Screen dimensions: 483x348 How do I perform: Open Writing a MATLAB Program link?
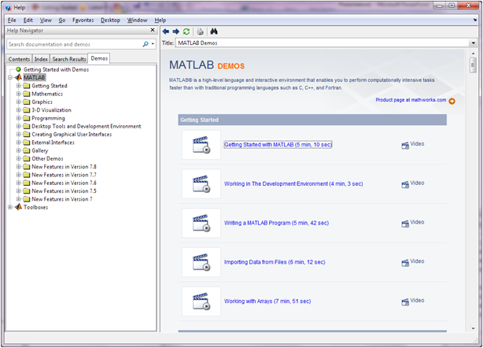tap(276, 223)
